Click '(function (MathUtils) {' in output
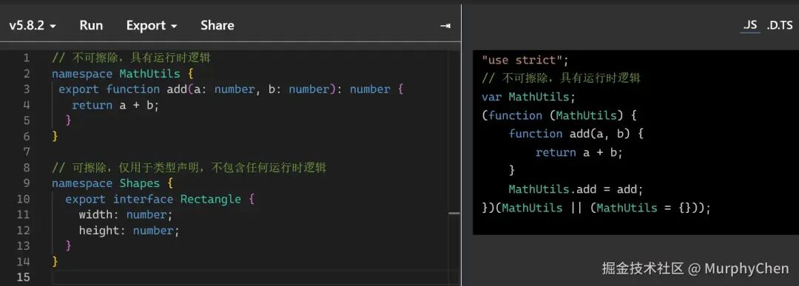Viewport: 799px width, 286px height. [x=559, y=115]
